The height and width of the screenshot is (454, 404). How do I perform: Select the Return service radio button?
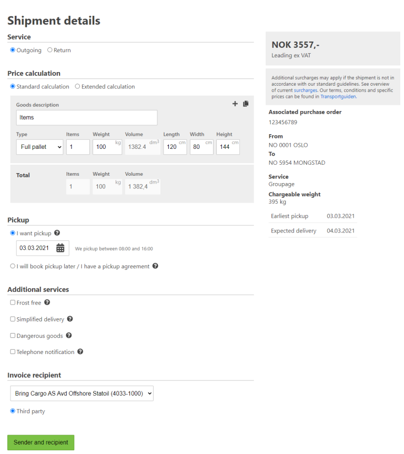(x=50, y=51)
